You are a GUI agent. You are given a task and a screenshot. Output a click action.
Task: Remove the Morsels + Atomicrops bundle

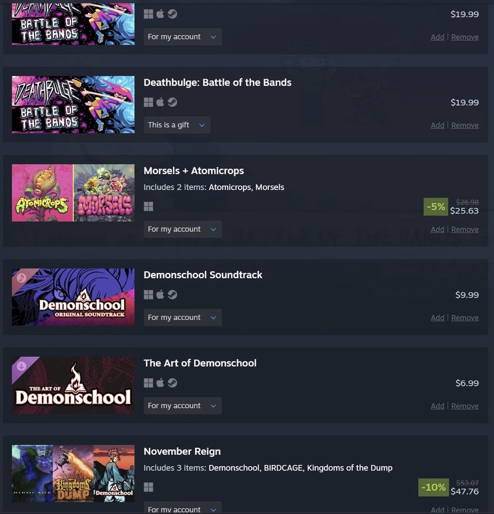click(465, 229)
